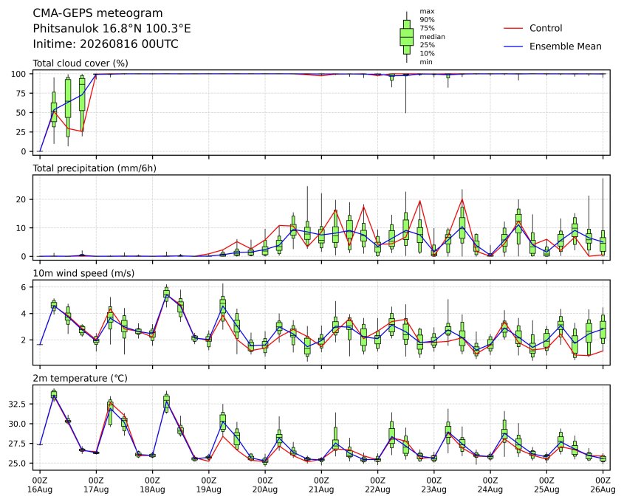Click the '27.5' temperature axis tick
The width and height of the screenshot is (624, 502).
tap(17, 444)
